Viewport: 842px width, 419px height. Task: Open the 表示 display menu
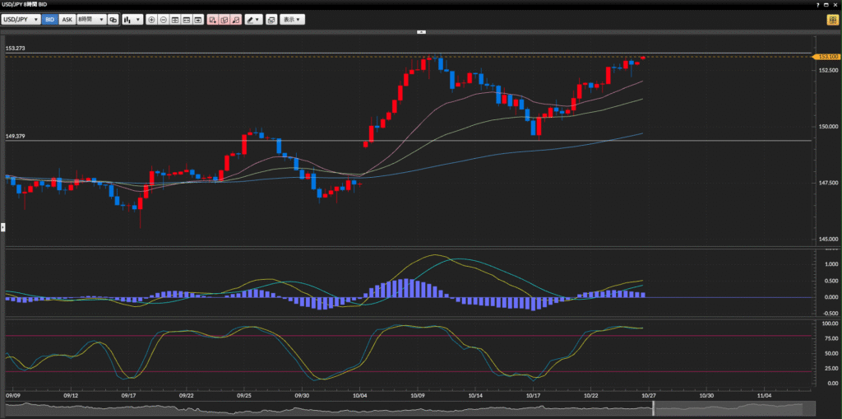point(292,19)
